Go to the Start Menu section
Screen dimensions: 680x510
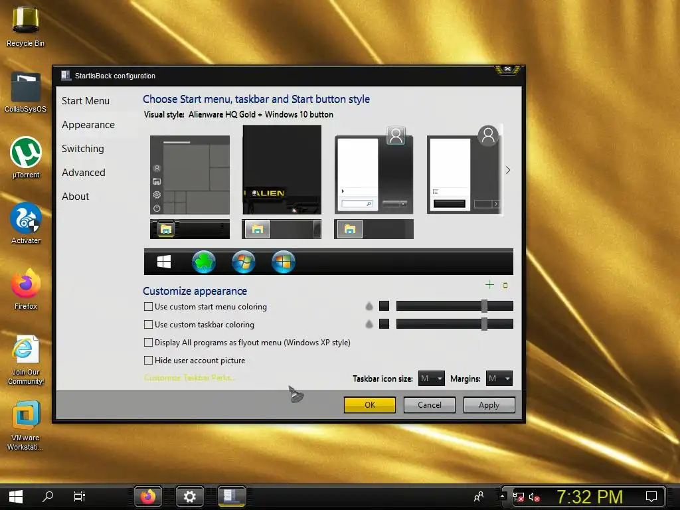[x=86, y=101]
